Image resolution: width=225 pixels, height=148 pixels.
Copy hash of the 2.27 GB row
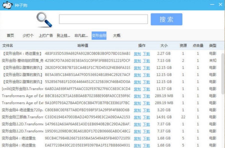click(x=137, y=54)
